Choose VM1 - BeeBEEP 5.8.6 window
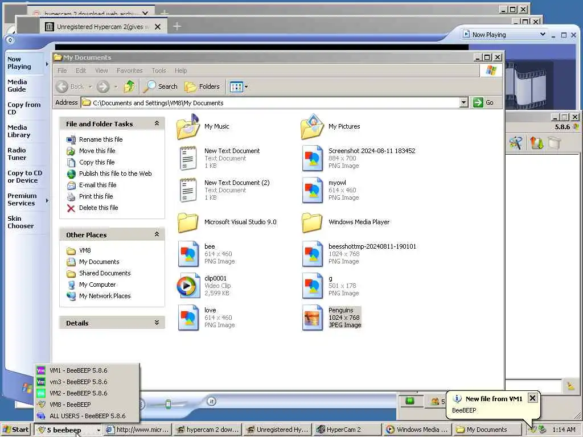This screenshot has width=583, height=437. (87, 370)
